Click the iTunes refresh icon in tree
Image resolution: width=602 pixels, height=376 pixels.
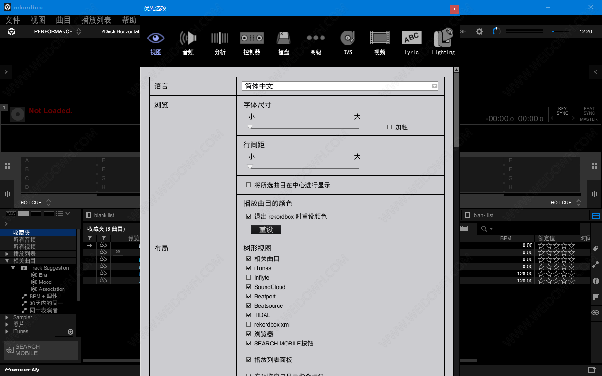(x=70, y=331)
